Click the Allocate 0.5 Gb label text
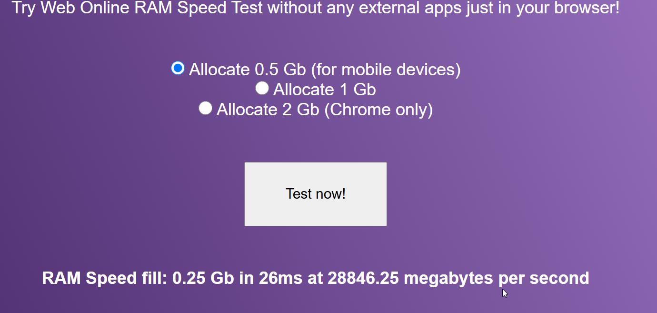657x313 pixels. (324, 69)
